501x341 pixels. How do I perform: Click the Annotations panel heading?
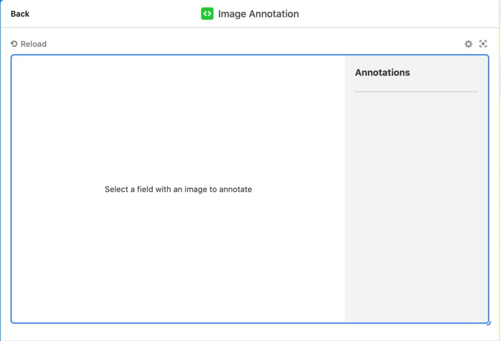tap(382, 73)
